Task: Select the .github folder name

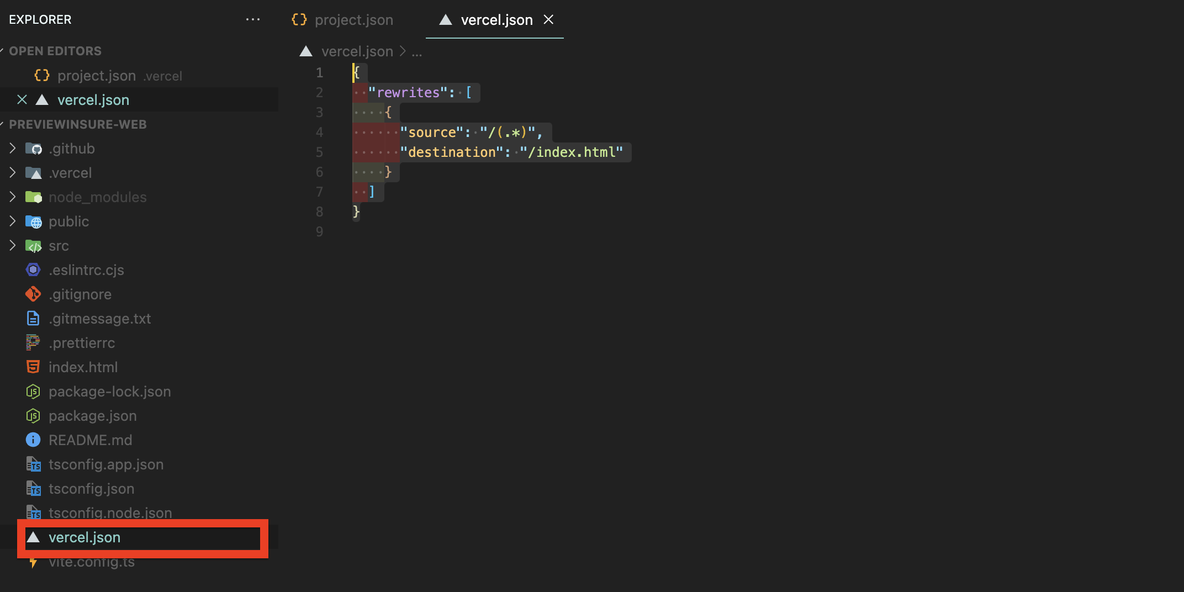Action: pyautogui.click(x=72, y=149)
